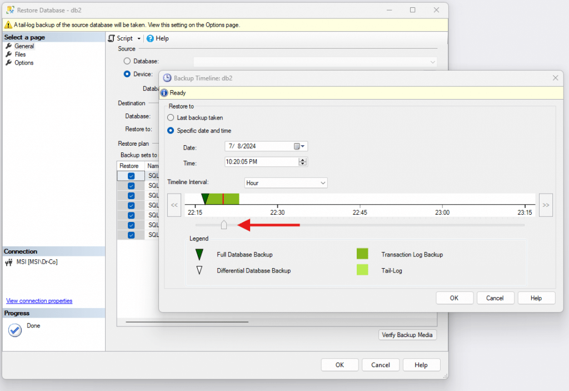The image size is (569, 391).
Task: Click the right timeline scroll arrow button
Action: 545,205
